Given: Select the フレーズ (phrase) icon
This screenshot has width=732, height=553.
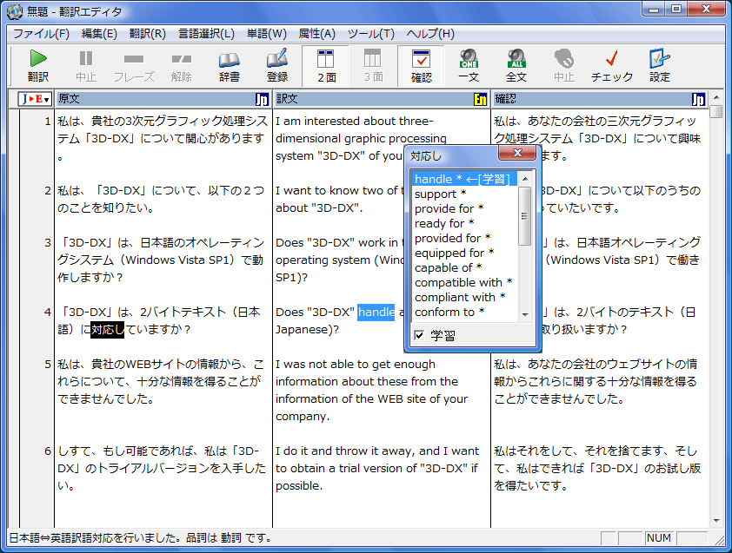Looking at the screenshot, I should pyautogui.click(x=133, y=66).
